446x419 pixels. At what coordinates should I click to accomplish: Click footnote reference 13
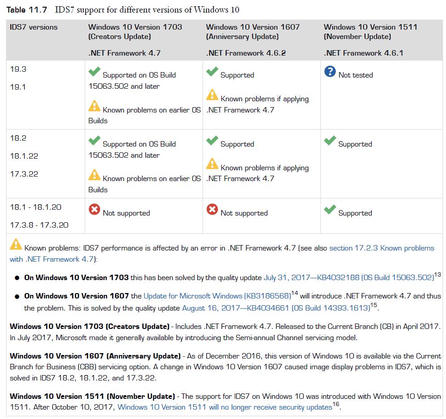(x=437, y=275)
